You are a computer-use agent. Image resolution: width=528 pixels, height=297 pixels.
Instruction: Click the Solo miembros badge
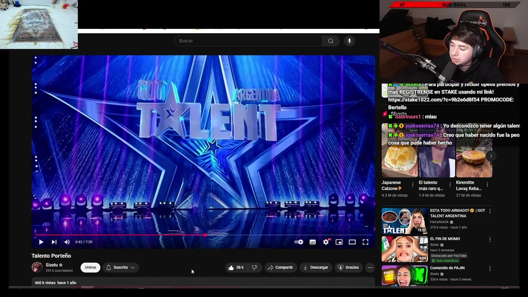(445, 261)
